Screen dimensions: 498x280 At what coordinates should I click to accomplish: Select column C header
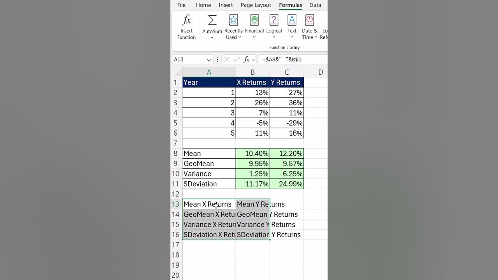pos(287,72)
